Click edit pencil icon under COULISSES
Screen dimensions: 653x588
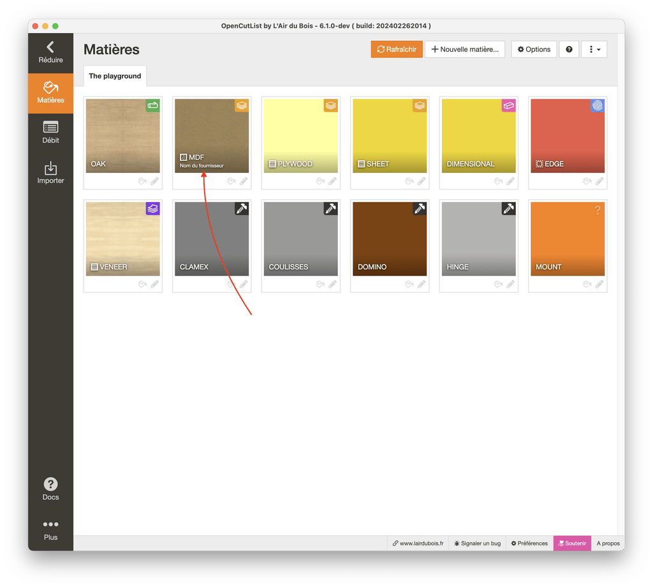pyautogui.click(x=332, y=284)
